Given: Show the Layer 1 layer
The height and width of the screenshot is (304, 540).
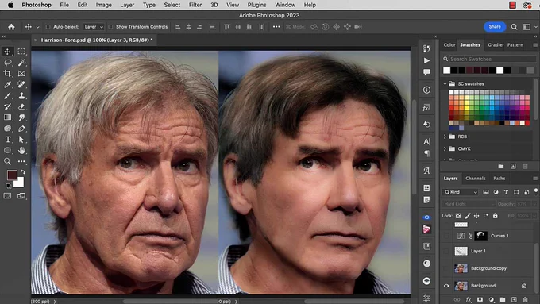Looking at the screenshot, I should point(446,251).
